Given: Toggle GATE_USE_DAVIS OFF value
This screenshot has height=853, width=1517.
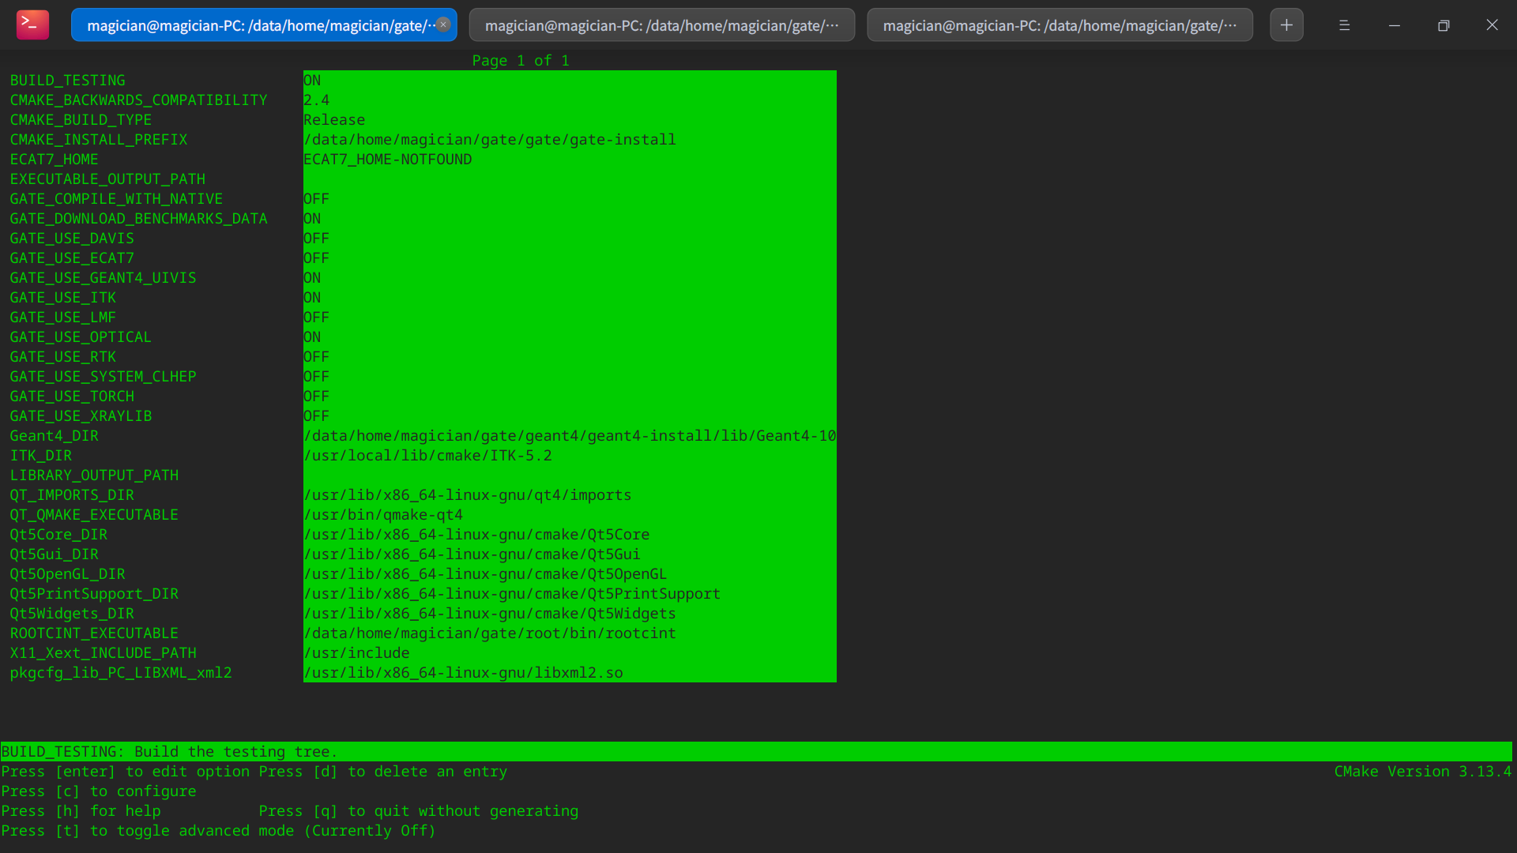Looking at the screenshot, I should click(316, 239).
